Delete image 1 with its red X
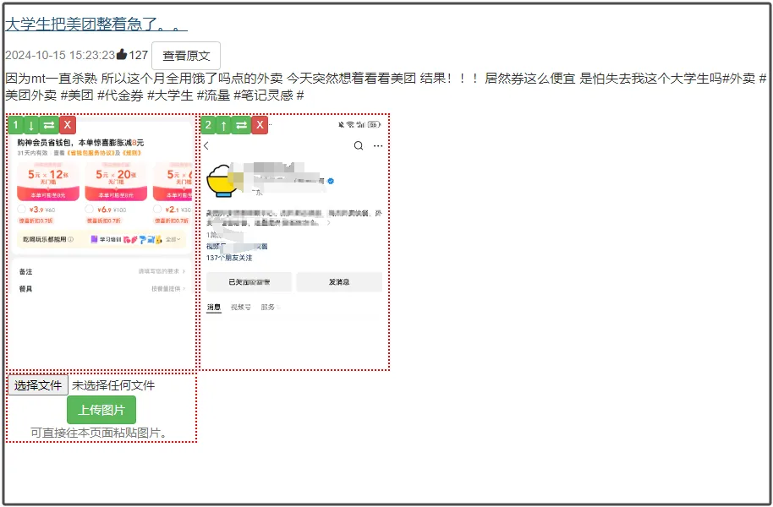The height and width of the screenshot is (507, 773). click(x=68, y=125)
